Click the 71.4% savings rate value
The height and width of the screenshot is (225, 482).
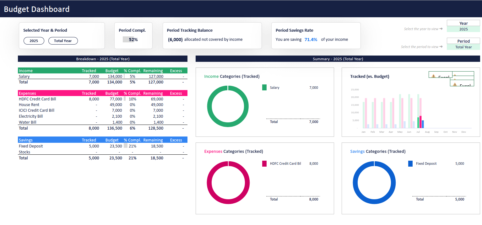[311, 40]
